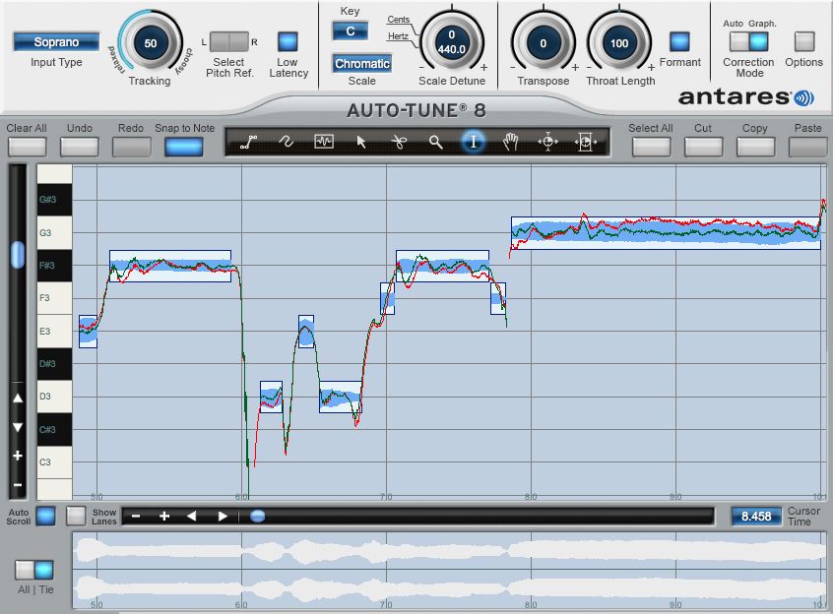Open the Chromatic Scale selector
This screenshot has height=614, width=833.
coord(362,63)
